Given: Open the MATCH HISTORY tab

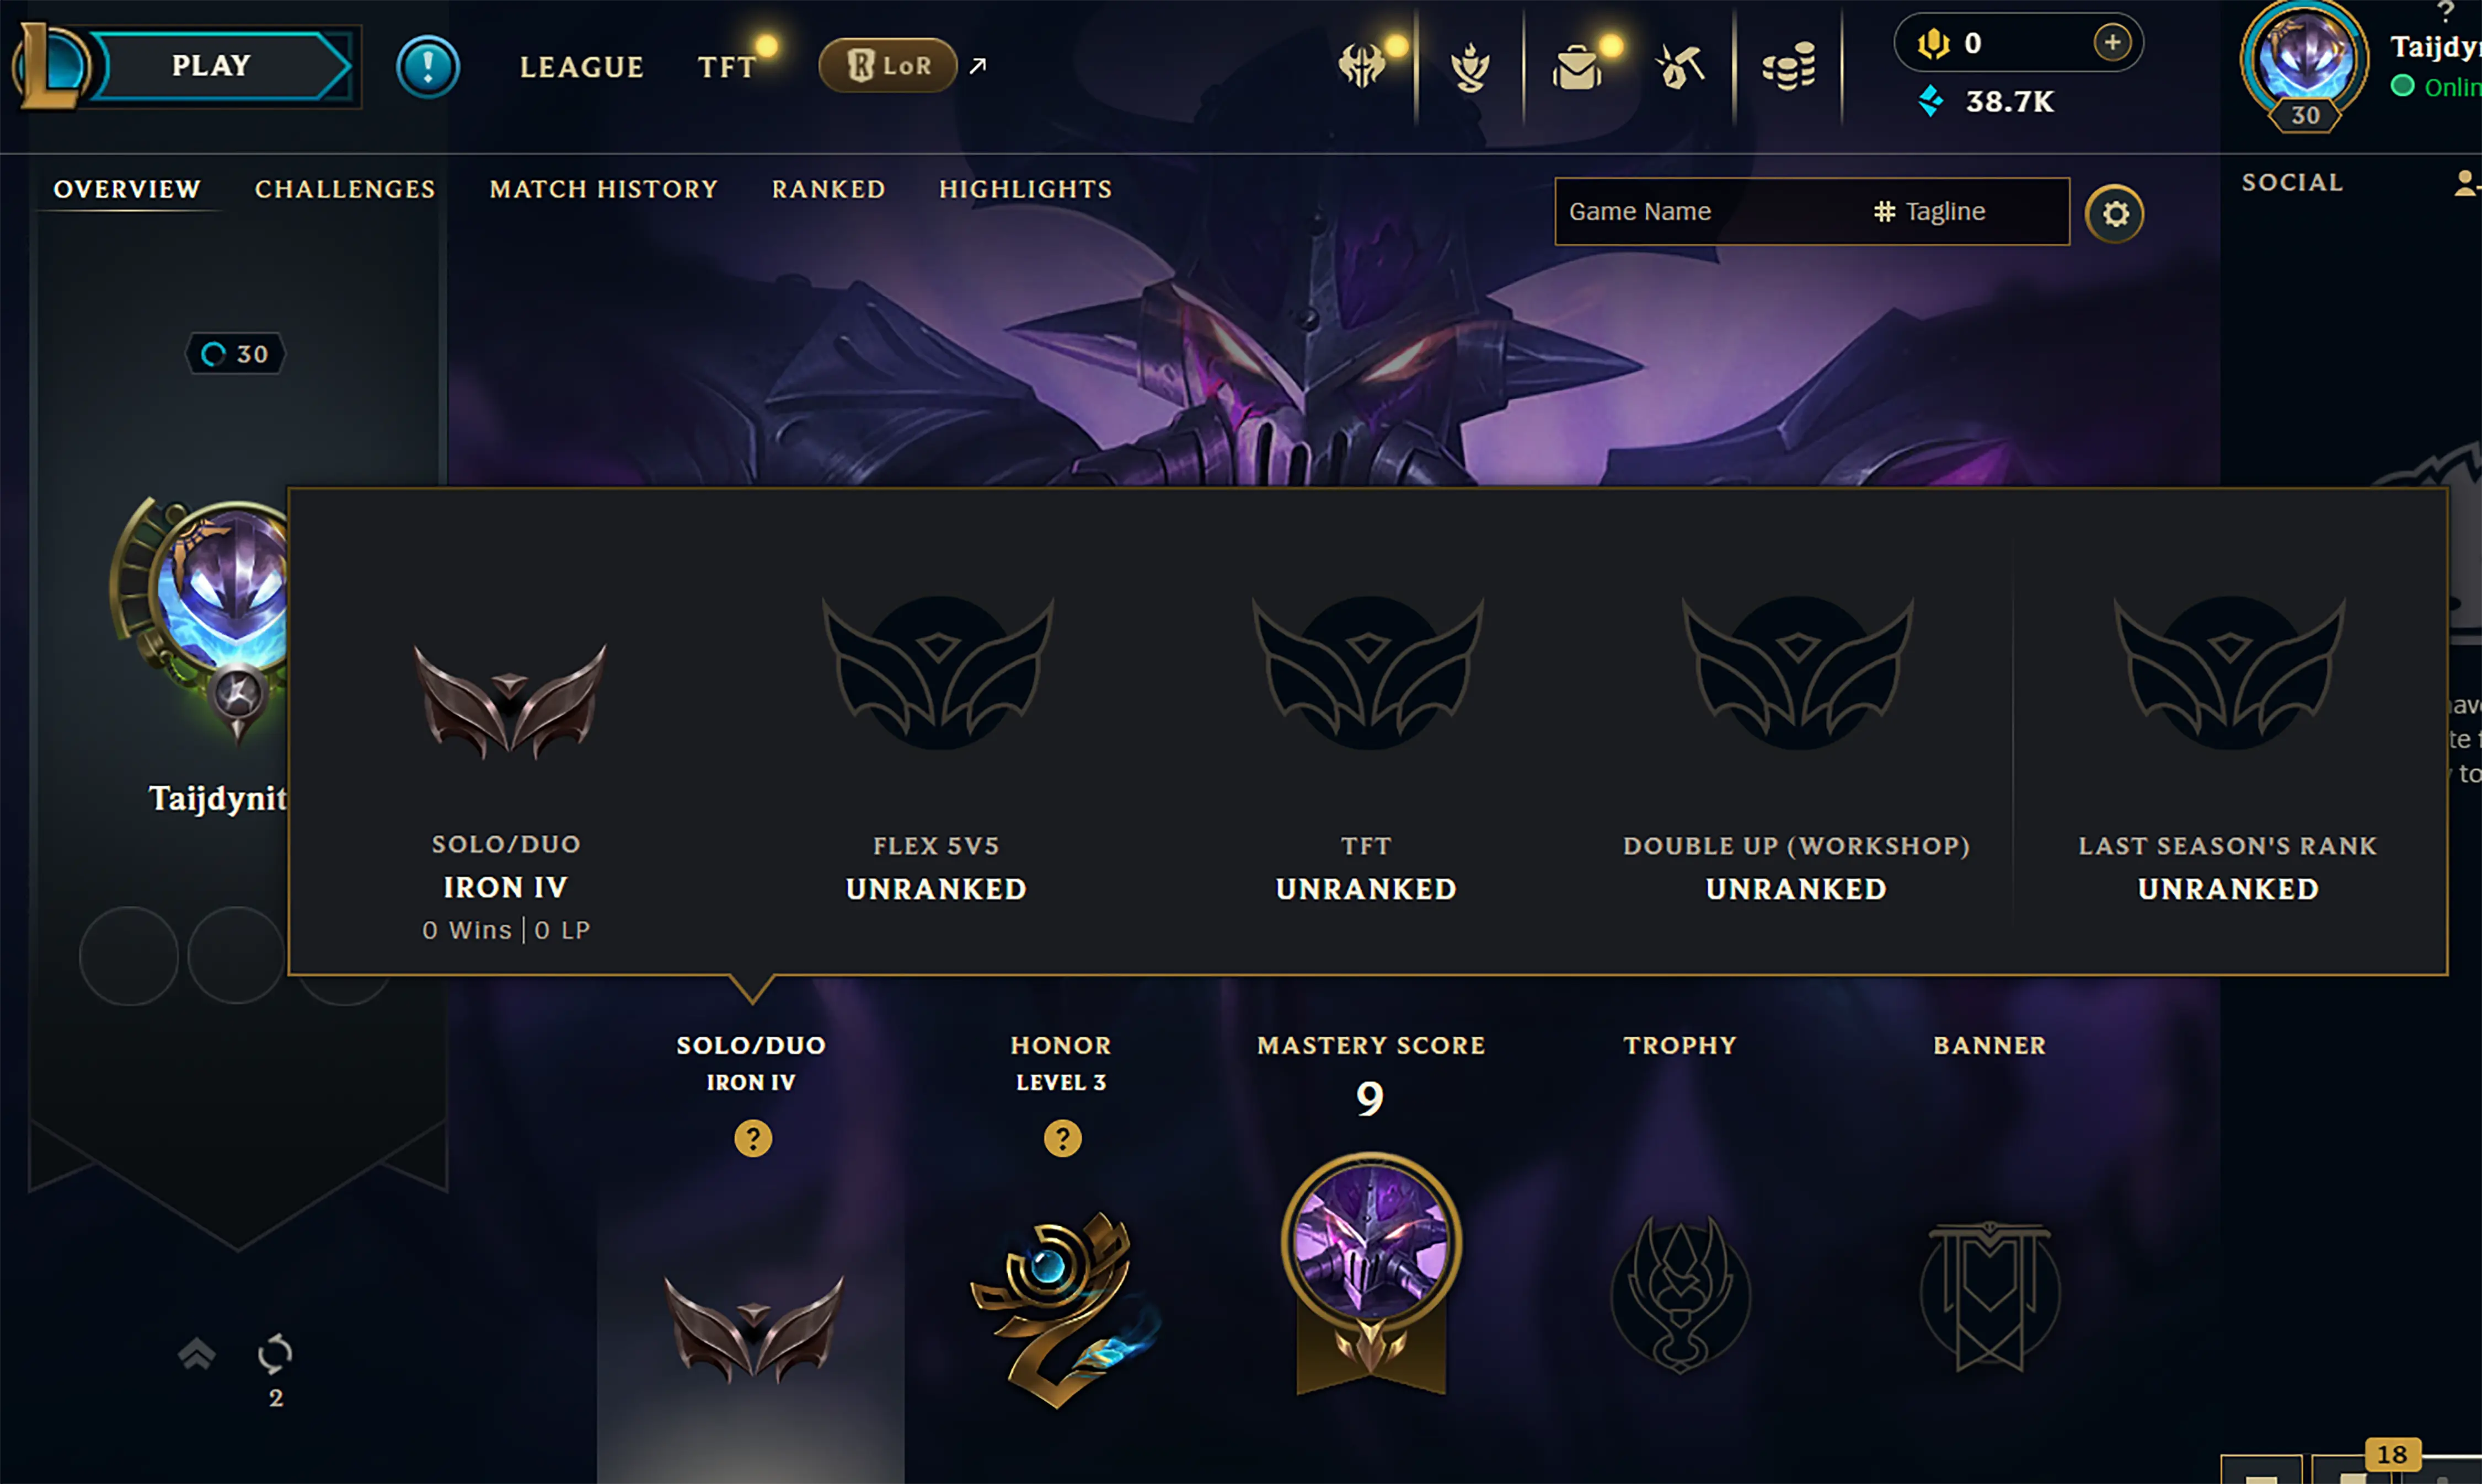Looking at the screenshot, I should 604,189.
